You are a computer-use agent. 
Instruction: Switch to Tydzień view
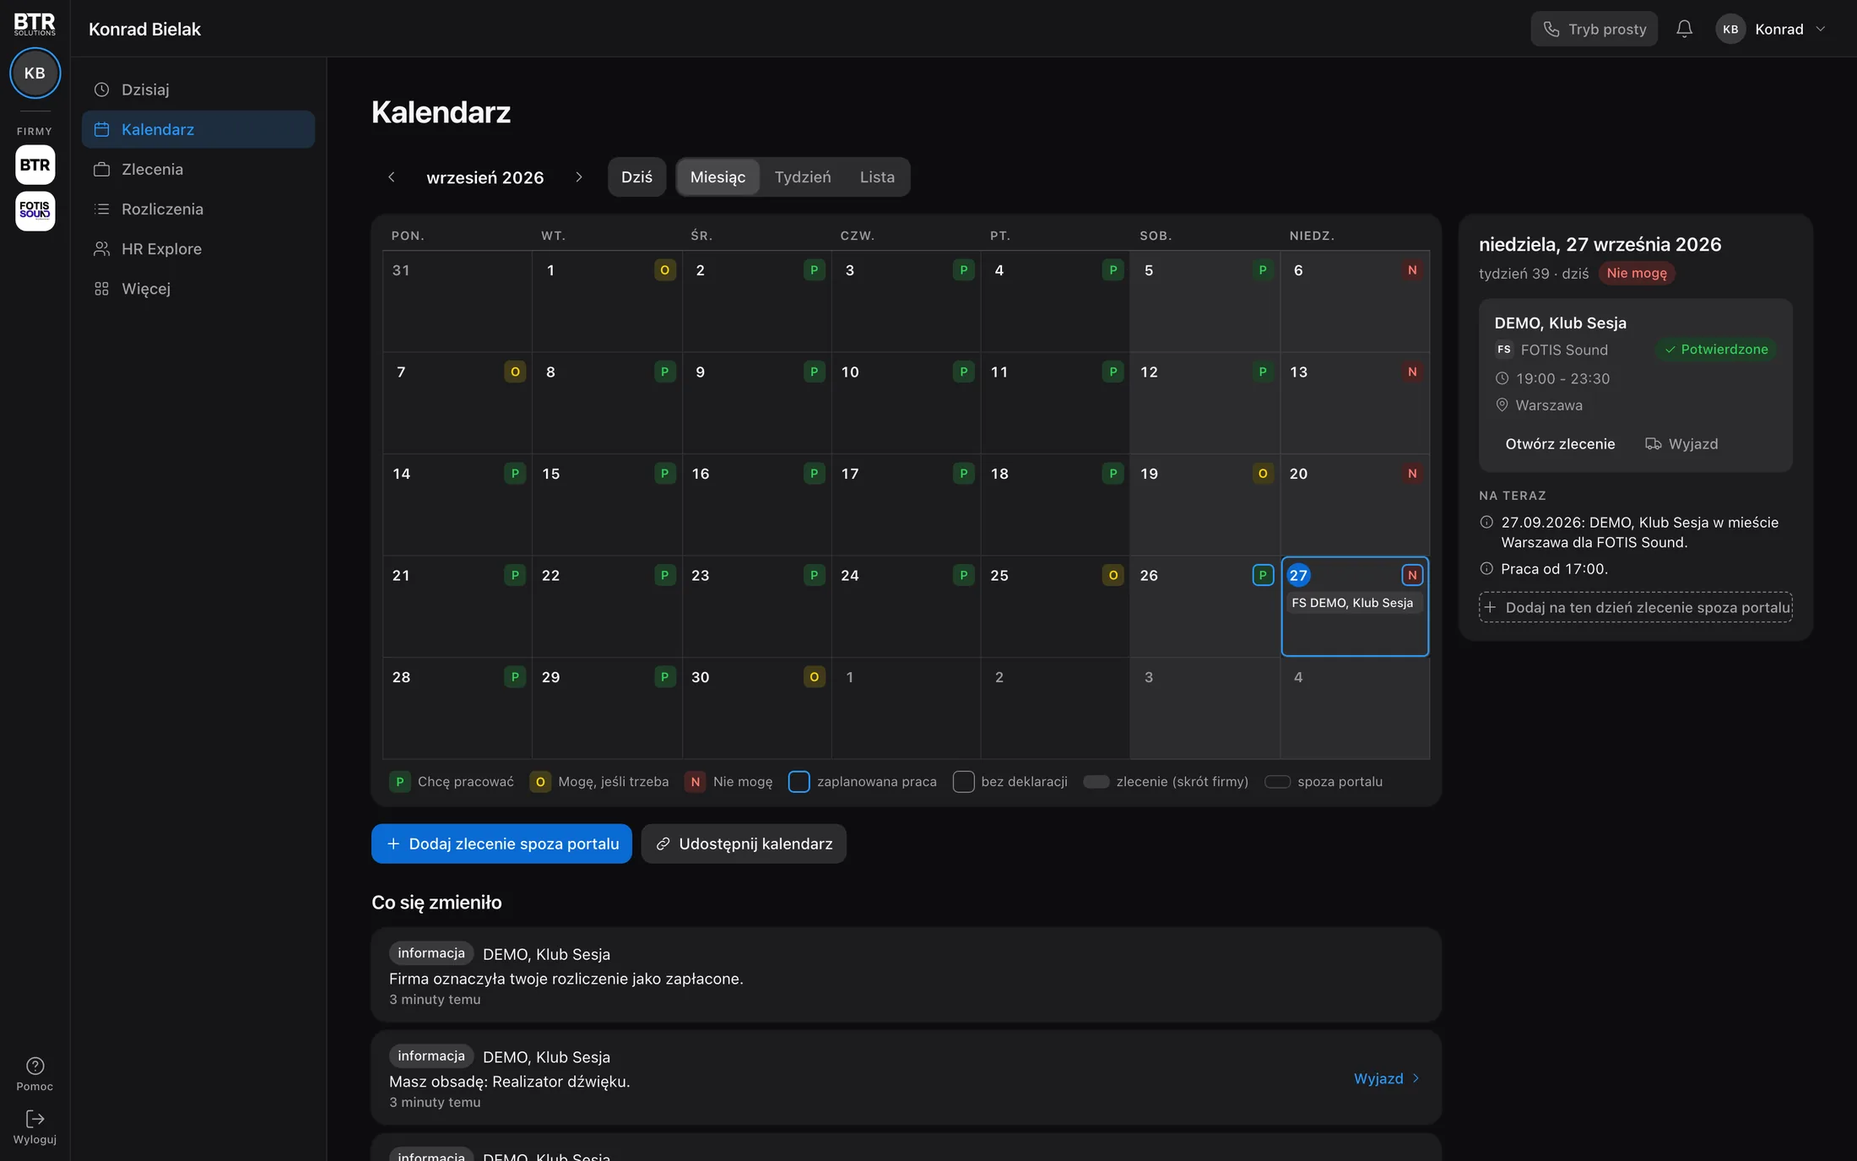click(803, 177)
